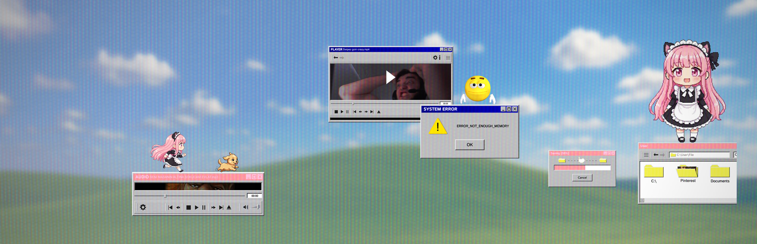
Task: Click the pink Saving progress bar
Action: (582, 168)
